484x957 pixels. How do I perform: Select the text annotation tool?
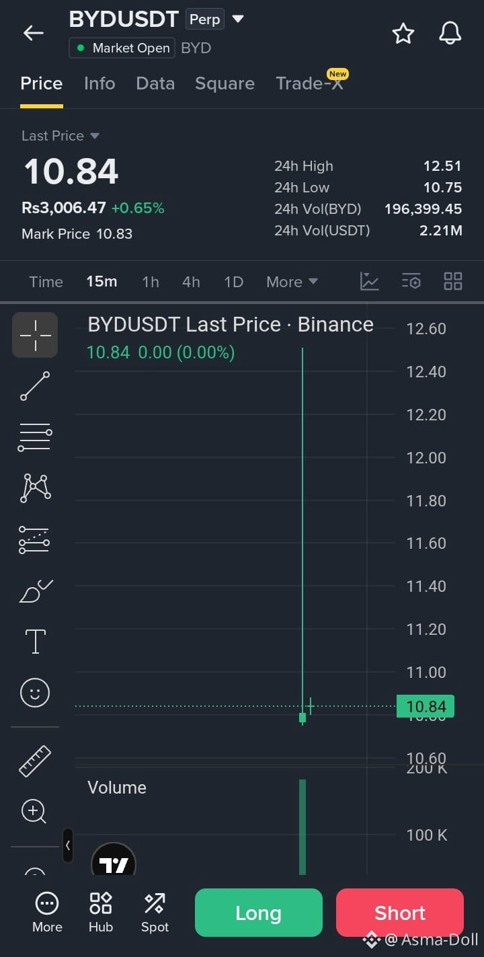pyautogui.click(x=35, y=642)
